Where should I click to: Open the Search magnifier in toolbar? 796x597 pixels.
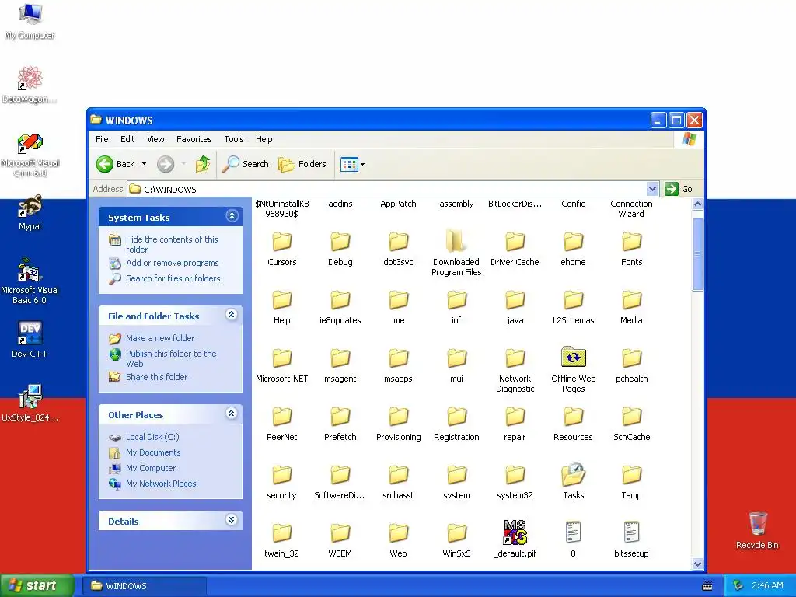coord(245,164)
